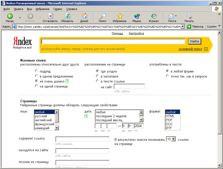Select 'PDF' in the format list

click(x=173, y=120)
